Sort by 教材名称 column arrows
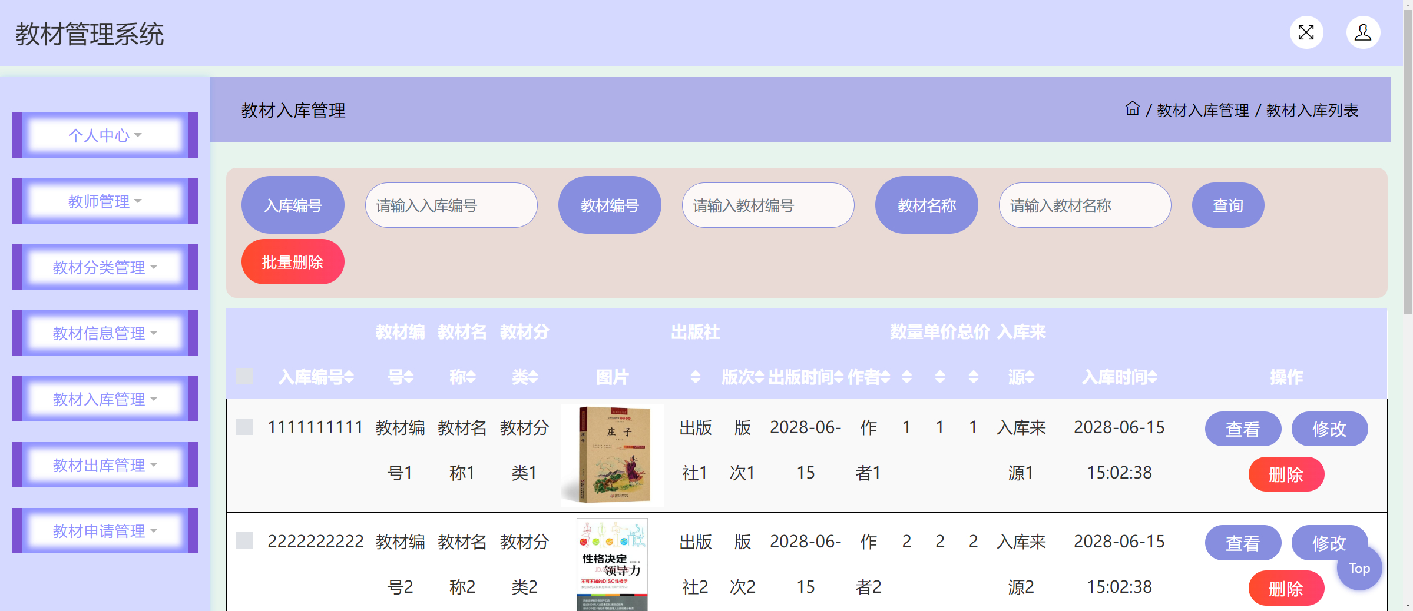The width and height of the screenshot is (1413, 611). point(471,377)
